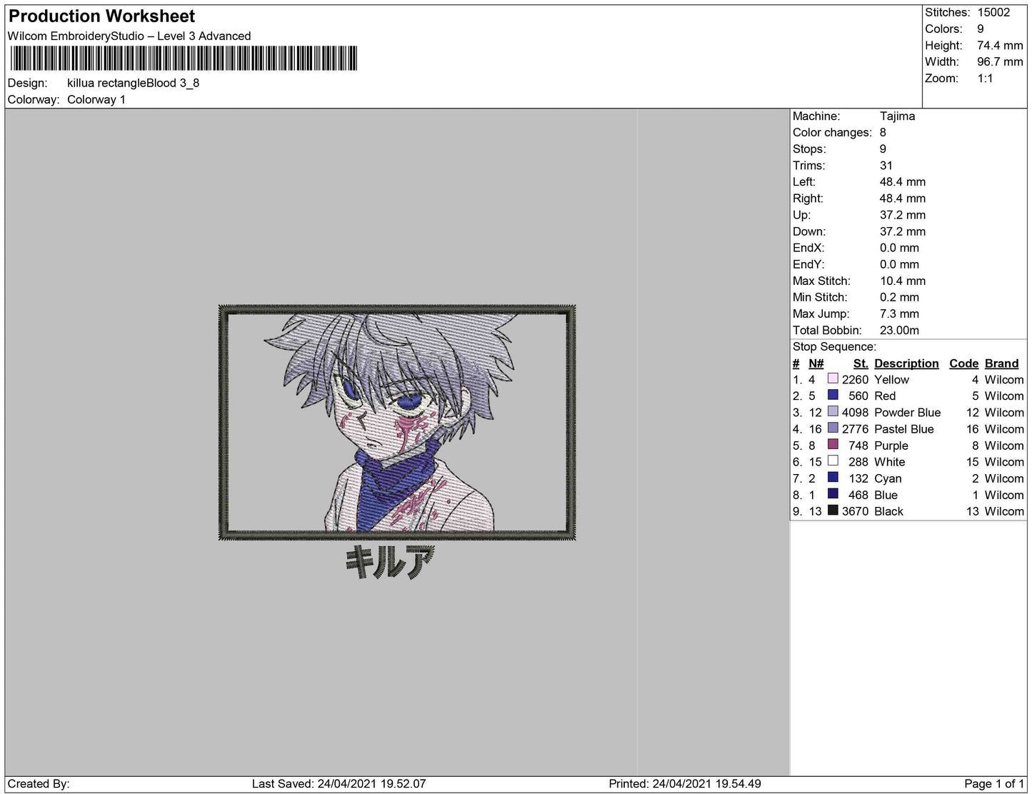
Task: Click the "Powder Blue" description text
Action: (907, 412)
